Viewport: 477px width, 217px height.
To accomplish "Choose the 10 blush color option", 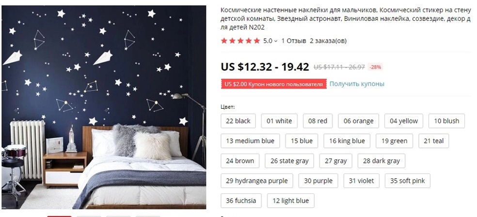I will [x=446, y=121].
